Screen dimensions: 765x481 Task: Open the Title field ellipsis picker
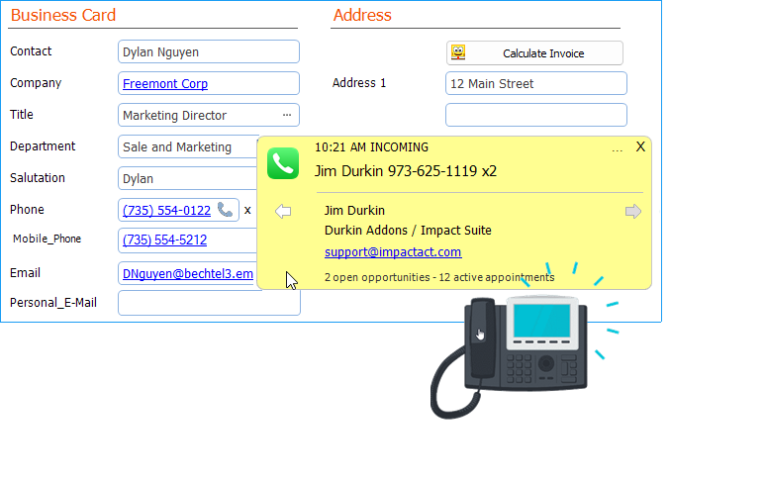tap(287, 115)
